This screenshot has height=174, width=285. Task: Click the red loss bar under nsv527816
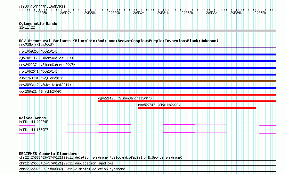tap(197, 108)
